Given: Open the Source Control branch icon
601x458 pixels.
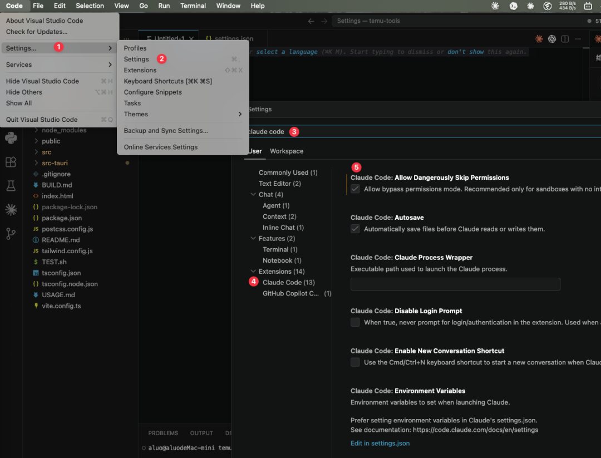Looking at the screenshot, I should tap(11, 233).
